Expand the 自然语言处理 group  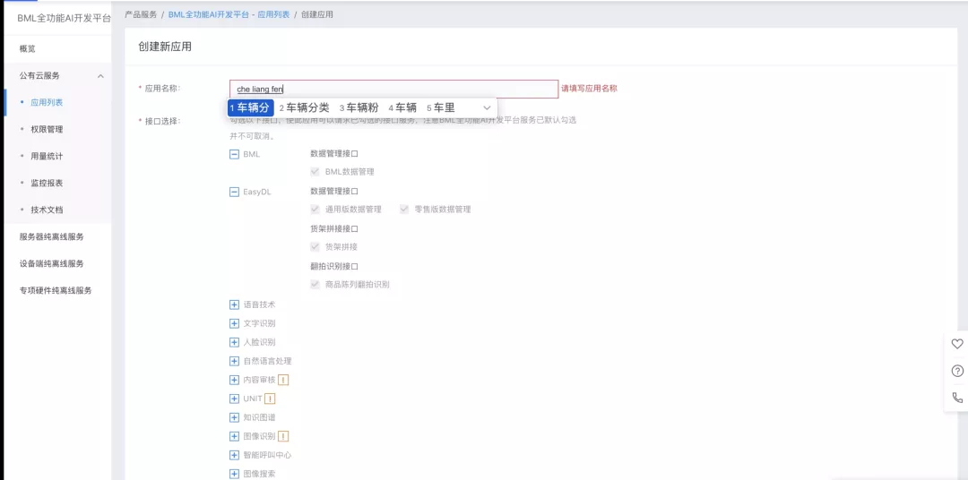pos(234,361)
